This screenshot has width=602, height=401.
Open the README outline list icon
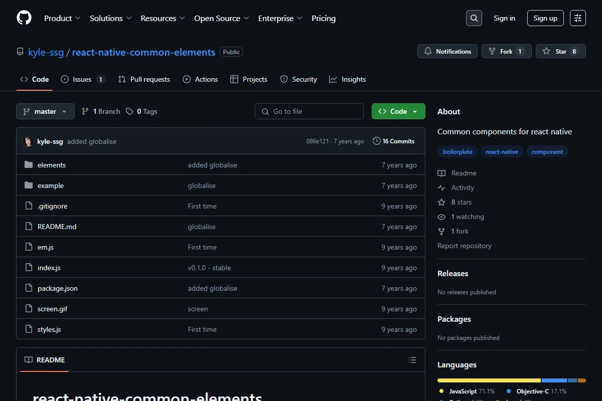[x=412, y=360]
